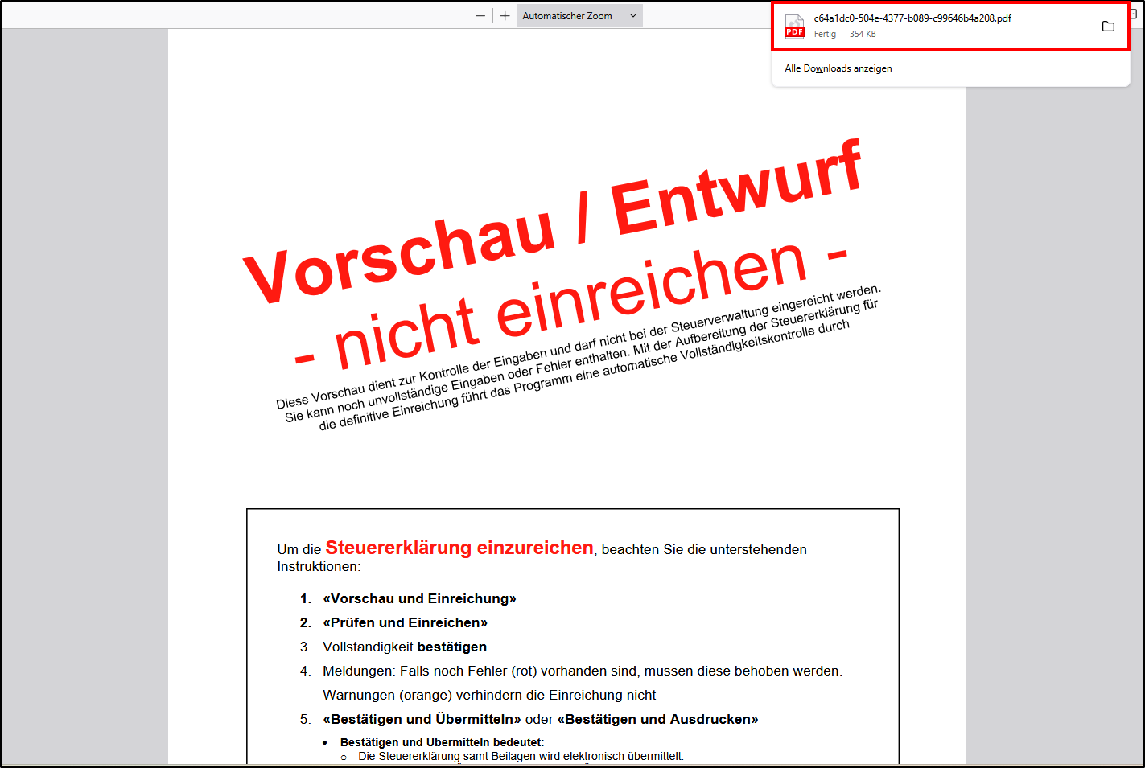Show download in folder via folder icon
Screen dimensions: 1145x768
click(1108, 27)
